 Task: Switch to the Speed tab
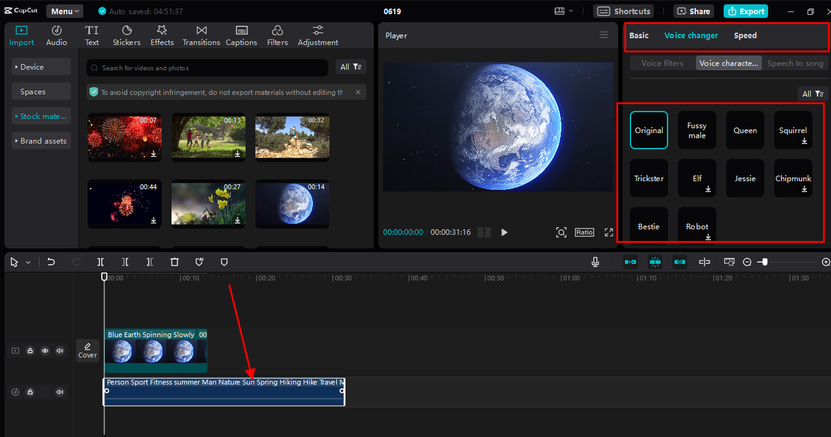745,36
